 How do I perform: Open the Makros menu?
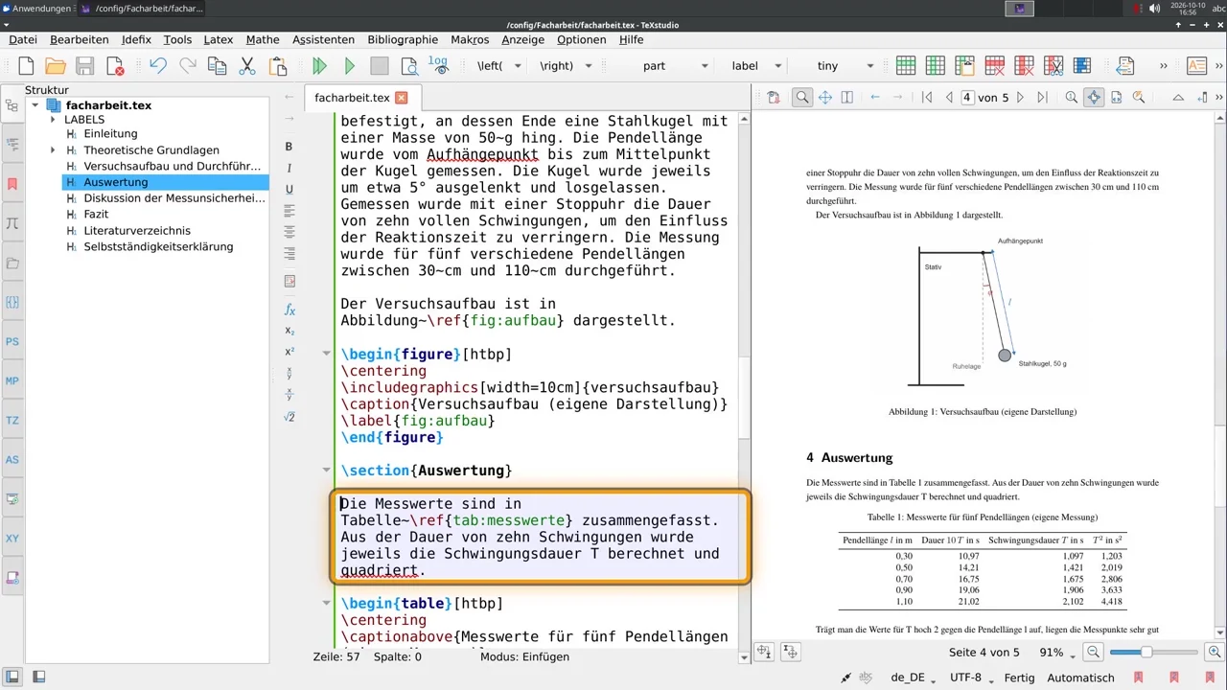click(470, 39)
